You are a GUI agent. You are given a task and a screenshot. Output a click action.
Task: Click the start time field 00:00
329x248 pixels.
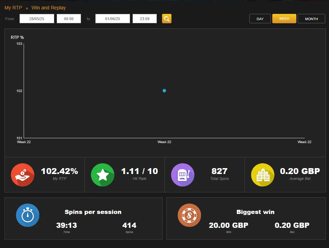(x=69, y=19)
